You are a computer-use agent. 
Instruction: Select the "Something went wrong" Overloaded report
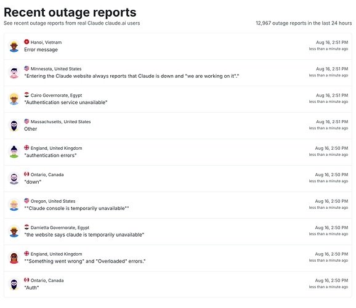(85, 261)
